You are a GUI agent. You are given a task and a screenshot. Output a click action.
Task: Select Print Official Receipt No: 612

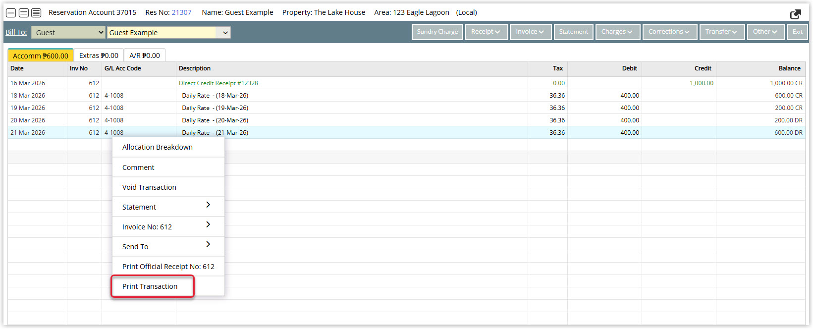(x=168, y=267)
